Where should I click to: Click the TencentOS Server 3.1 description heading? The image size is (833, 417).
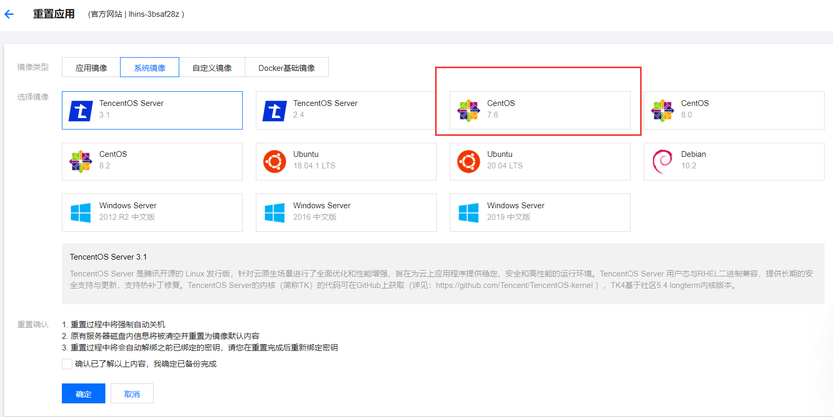click(x=109, y=257)
